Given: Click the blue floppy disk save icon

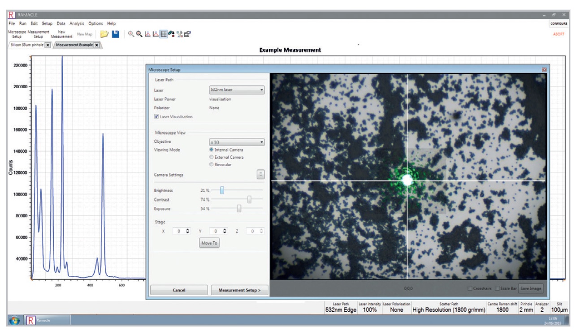Looking at the screenshot, I should 115,34.
